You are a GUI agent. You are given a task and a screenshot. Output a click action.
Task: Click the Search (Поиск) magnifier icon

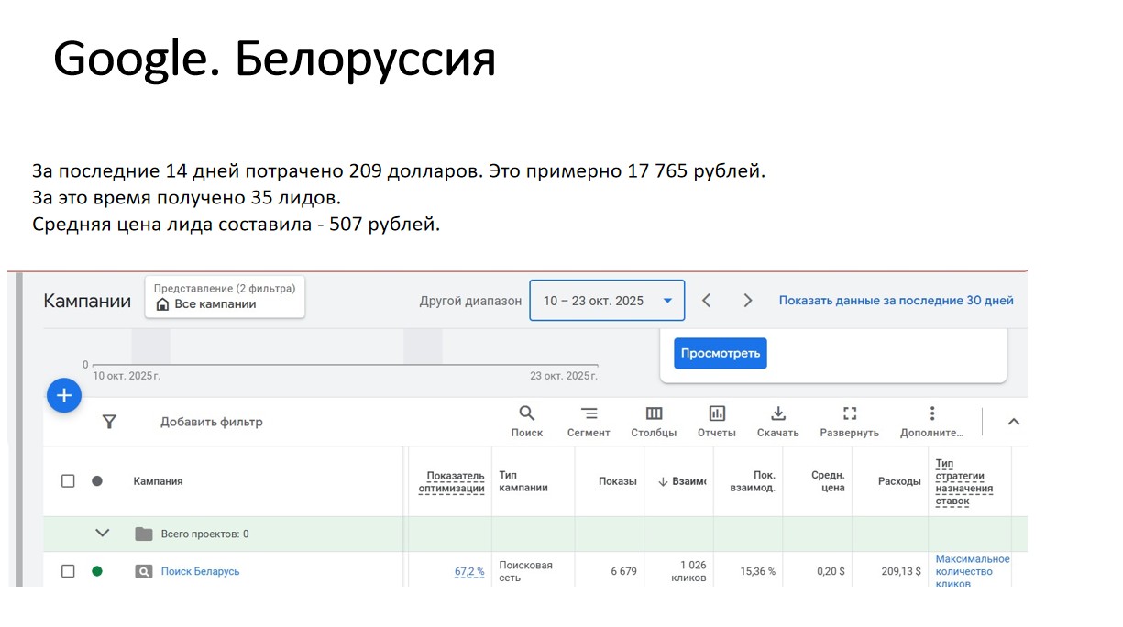[x=526, y=414]
